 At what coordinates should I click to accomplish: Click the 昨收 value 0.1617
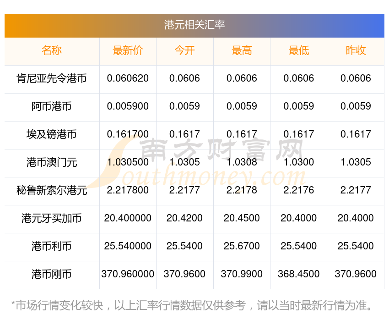pyautogui.click(x=356, y=134)
